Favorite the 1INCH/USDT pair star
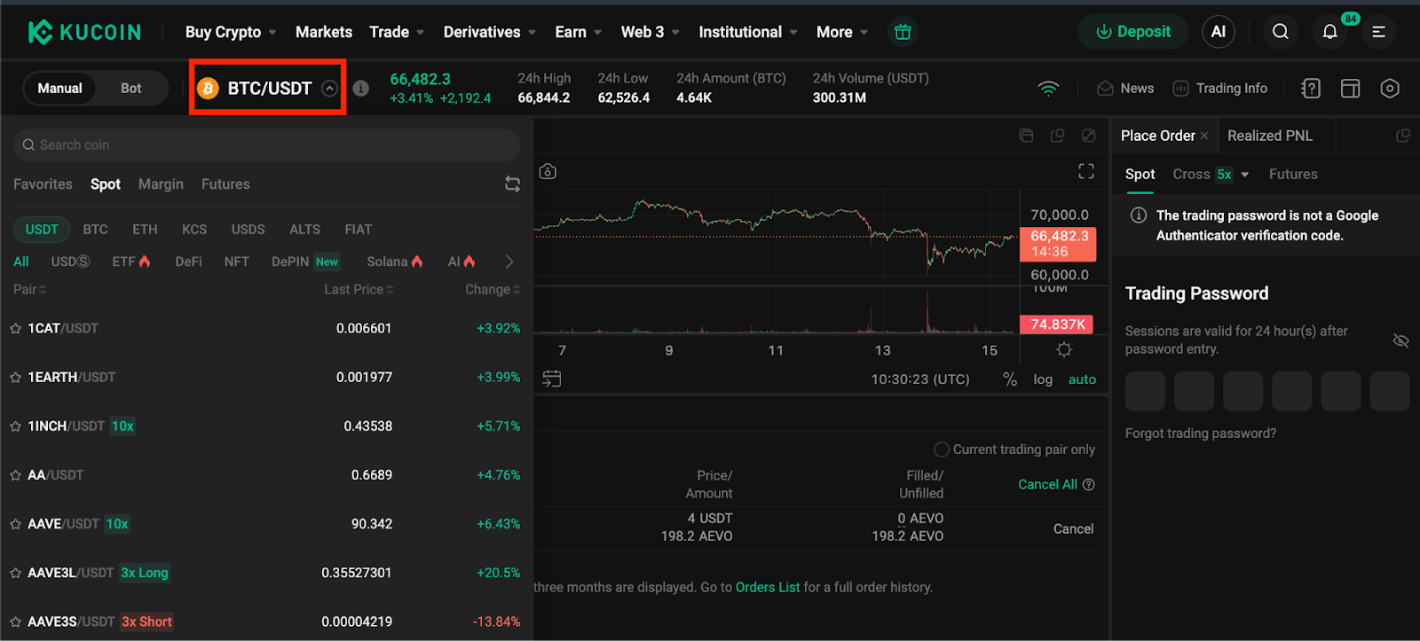 [x=15, y=426]
